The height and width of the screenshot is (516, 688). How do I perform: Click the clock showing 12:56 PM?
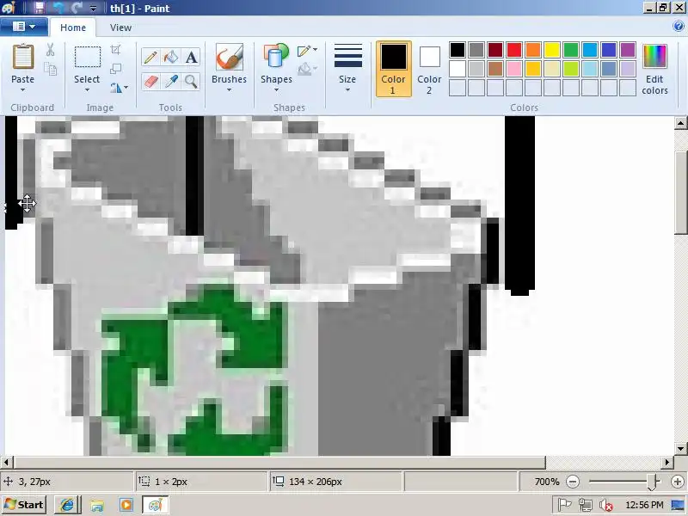[644, 505]
